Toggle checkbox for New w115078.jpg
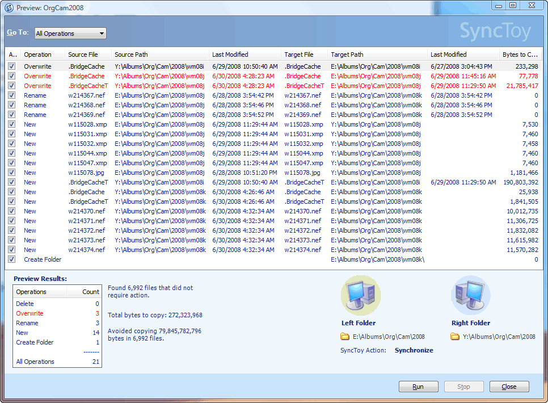Image resolution: width=548 pixels, height=403 pixels. 12,173
